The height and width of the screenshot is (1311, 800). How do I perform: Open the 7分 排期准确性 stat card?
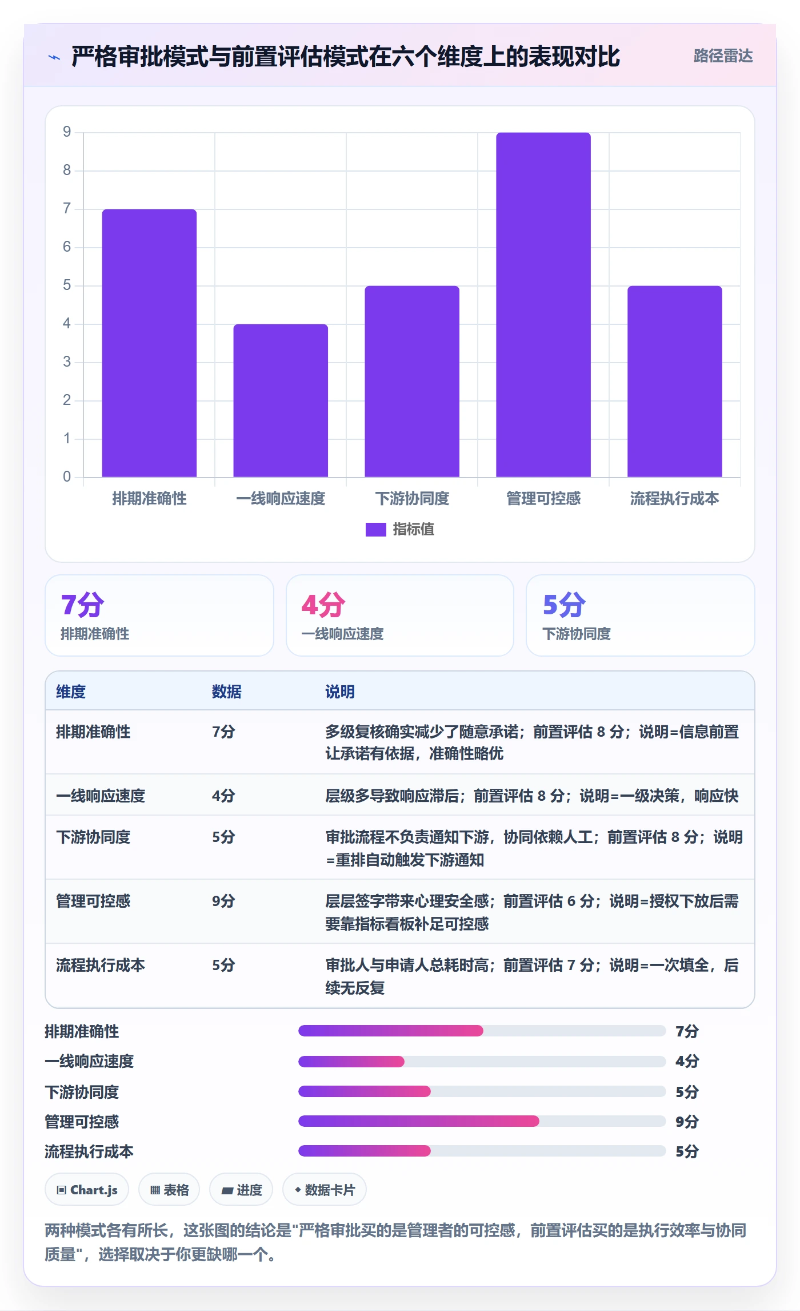159,615
